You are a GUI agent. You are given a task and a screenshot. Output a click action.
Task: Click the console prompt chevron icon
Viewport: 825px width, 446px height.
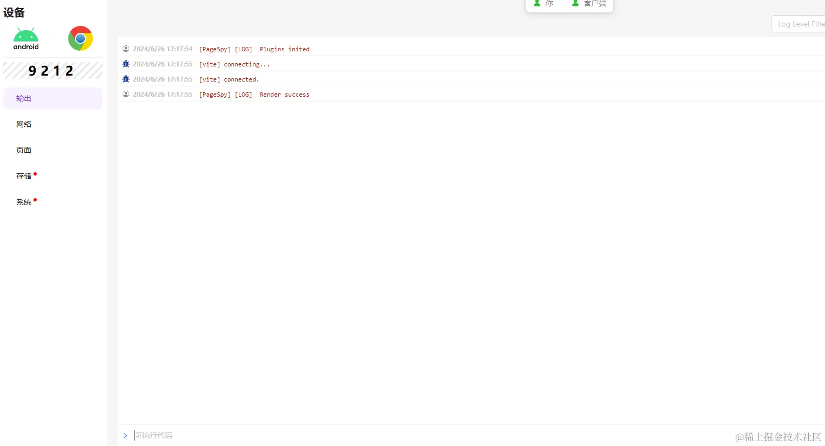pyautogui.click(x=125, y=436)
